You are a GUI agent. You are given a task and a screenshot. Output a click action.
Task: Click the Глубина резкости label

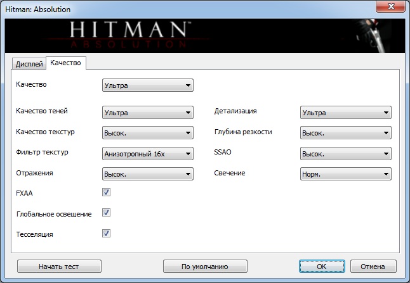click(243, 132)
